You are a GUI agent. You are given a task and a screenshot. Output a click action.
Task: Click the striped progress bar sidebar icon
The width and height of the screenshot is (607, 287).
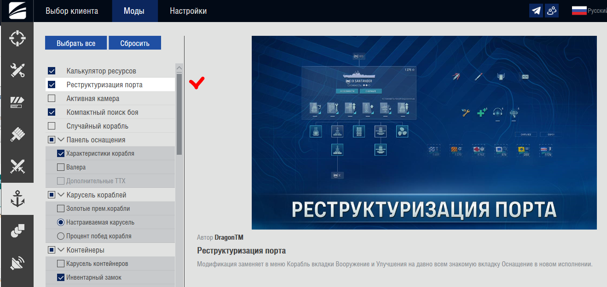(17, 102)
